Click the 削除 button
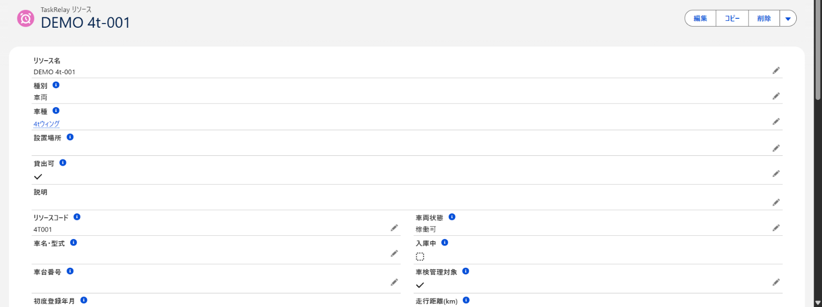822x307 pixels. 764,18
